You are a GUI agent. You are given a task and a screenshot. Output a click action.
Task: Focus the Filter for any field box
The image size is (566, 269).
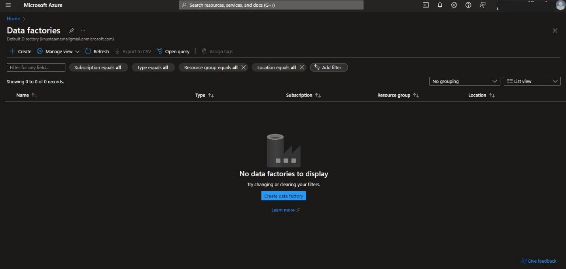coord(36,67)
